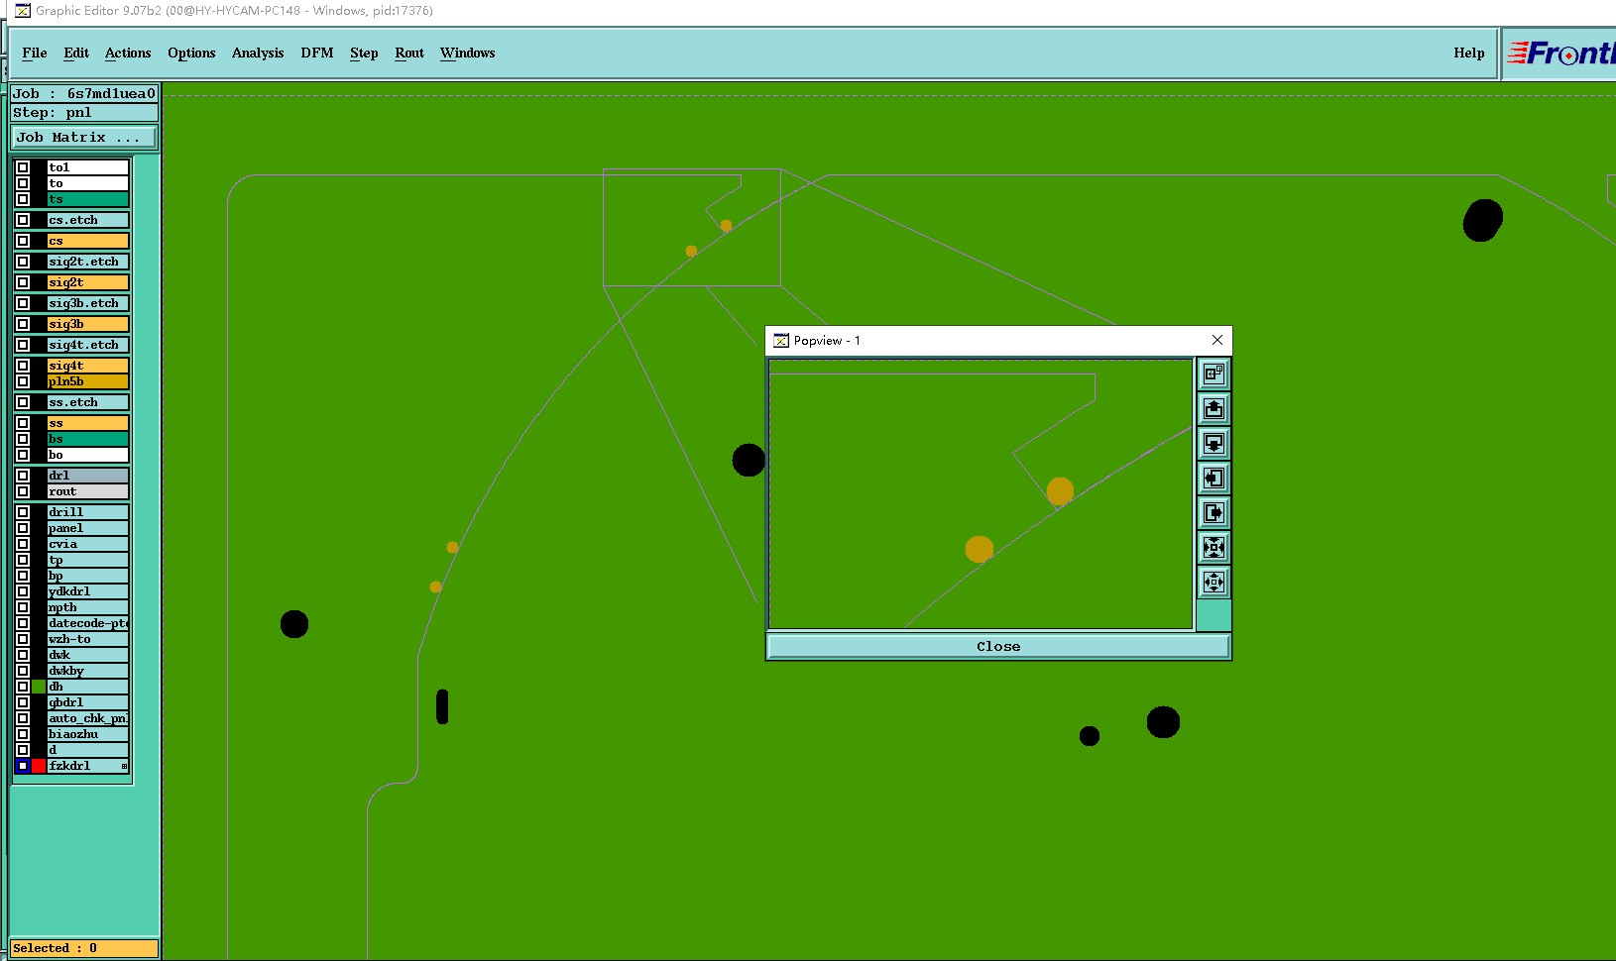This screenshot has width=1616, height=961.
Task: Select the gbdrl layer name
Action: [x=88, y=702]
